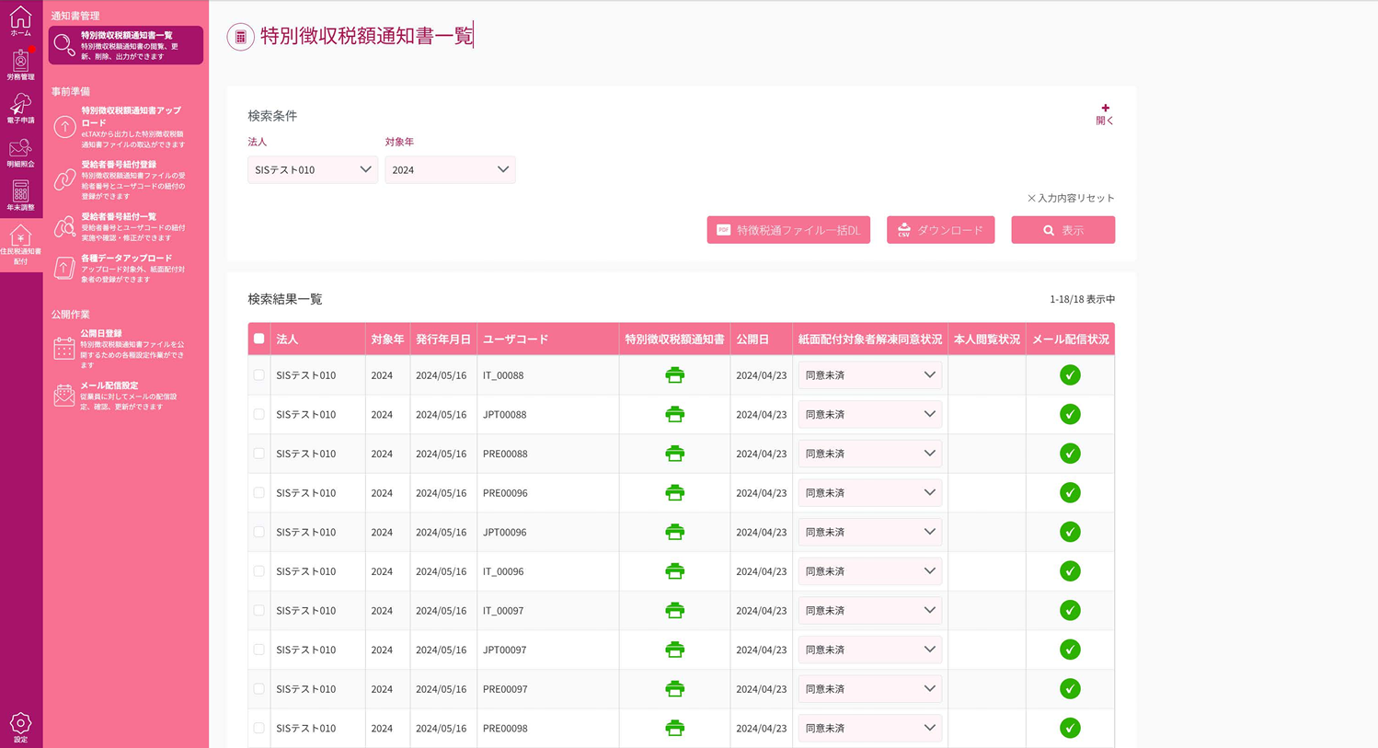Check the row checkbox for IT_00088
The width and height of the screenshot is (1378, 748).
(x=259, y=375)
